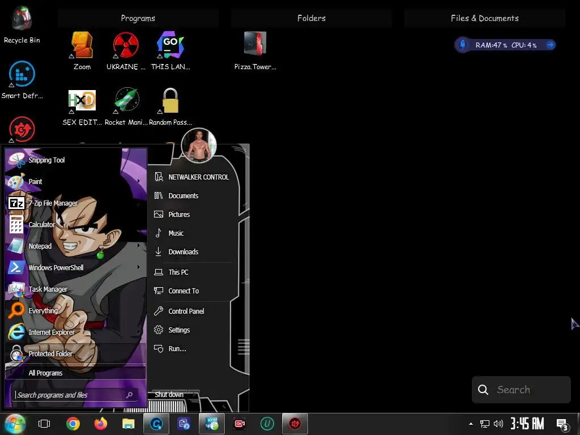Launch Smart Defrag from the desktop
The width and height of the screenshot is (580, 435).
pos(22,79)
